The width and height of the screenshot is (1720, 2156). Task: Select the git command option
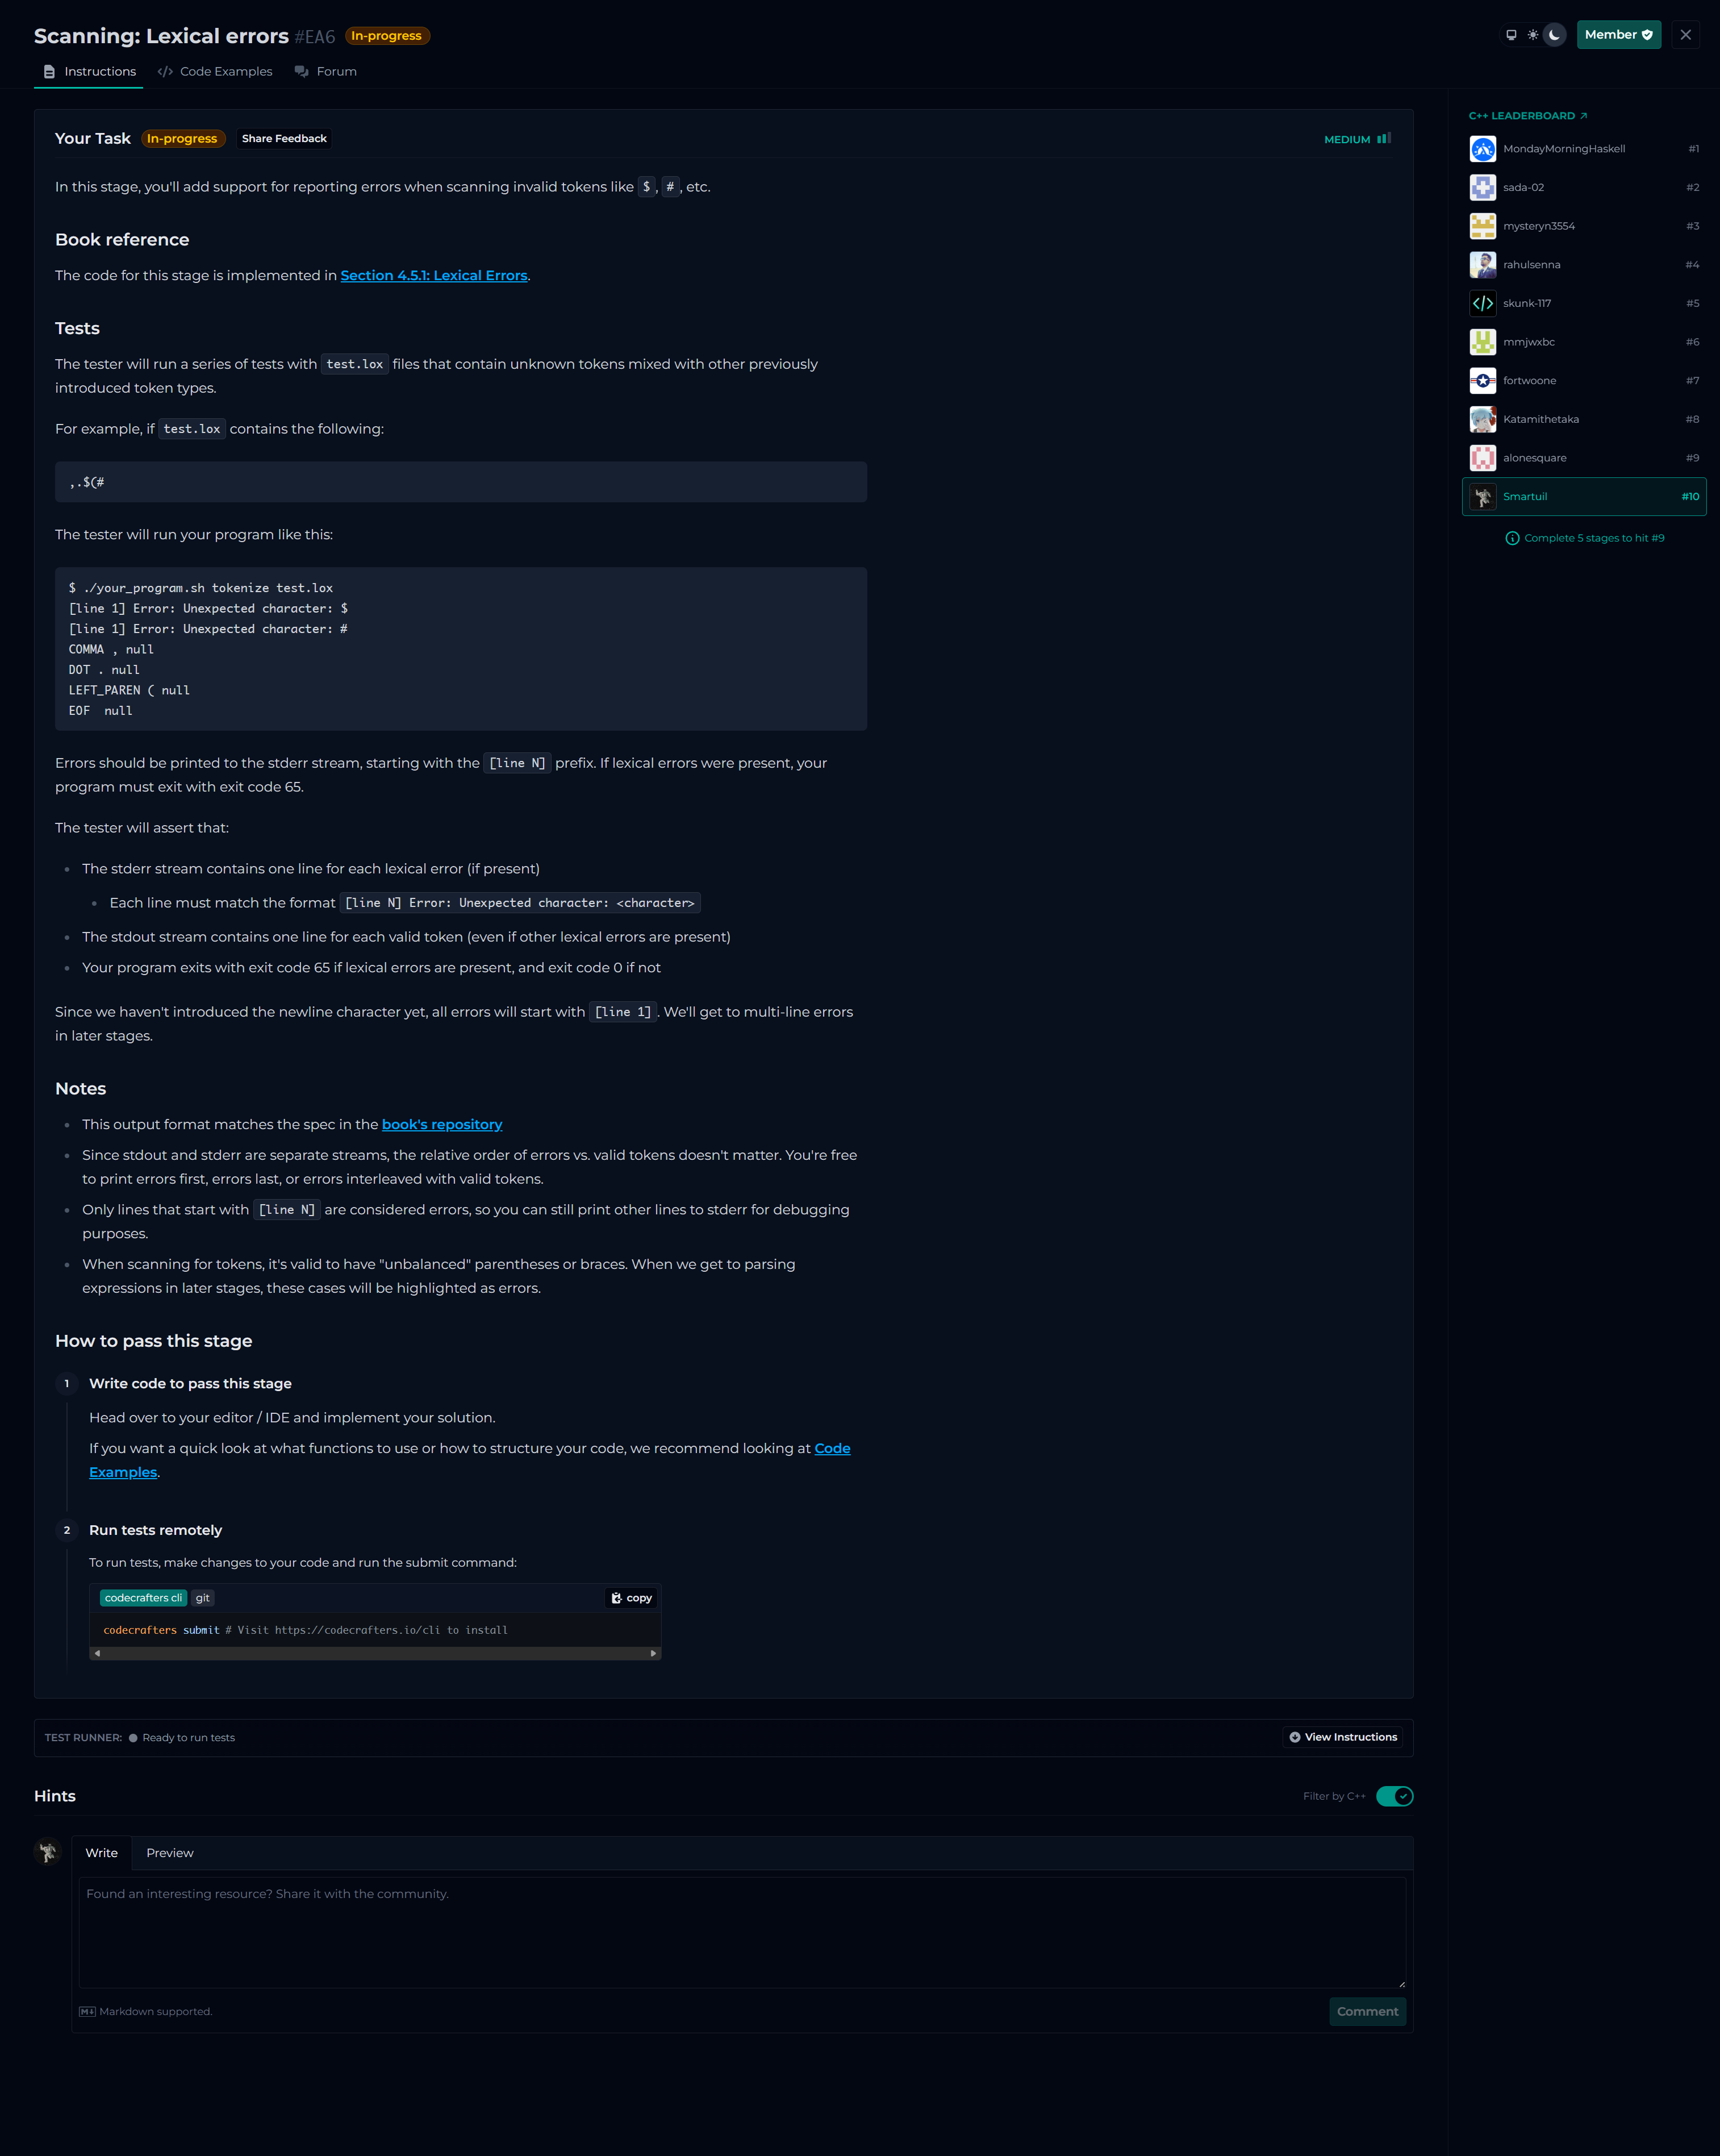click(203, 1598)
